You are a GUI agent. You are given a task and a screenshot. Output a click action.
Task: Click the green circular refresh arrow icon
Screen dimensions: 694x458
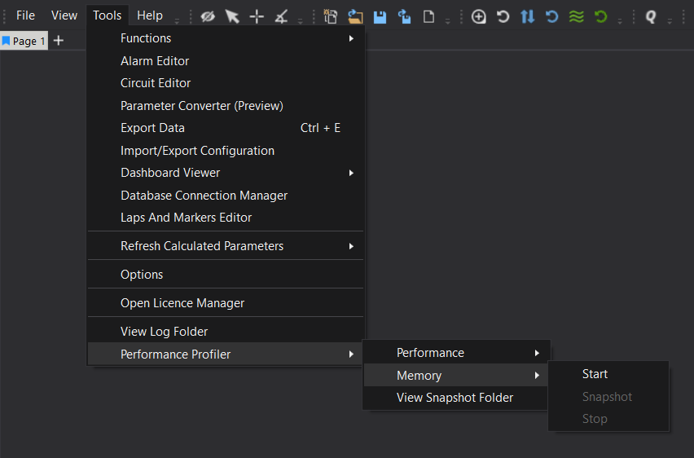pos(601,16)
